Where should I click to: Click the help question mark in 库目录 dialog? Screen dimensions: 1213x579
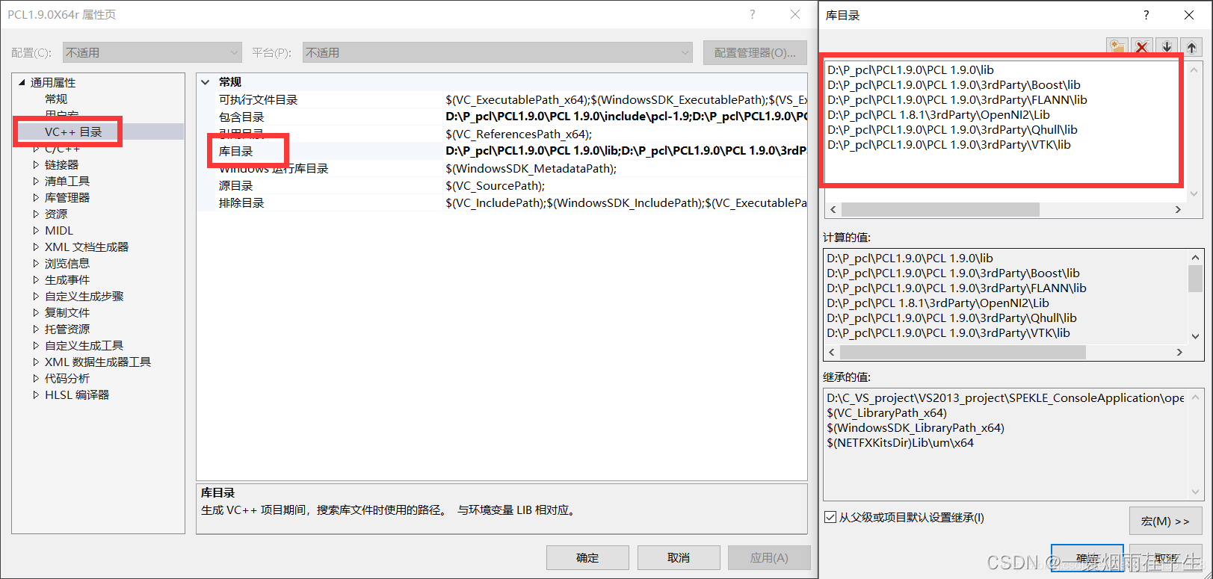tap(1146, 15)
